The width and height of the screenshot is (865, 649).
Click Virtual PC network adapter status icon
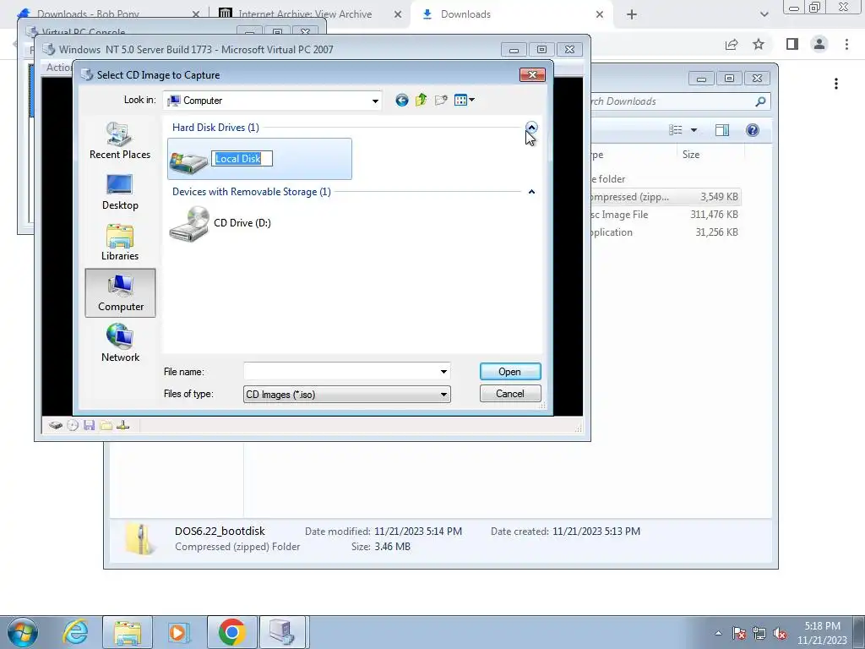[123, 426]
